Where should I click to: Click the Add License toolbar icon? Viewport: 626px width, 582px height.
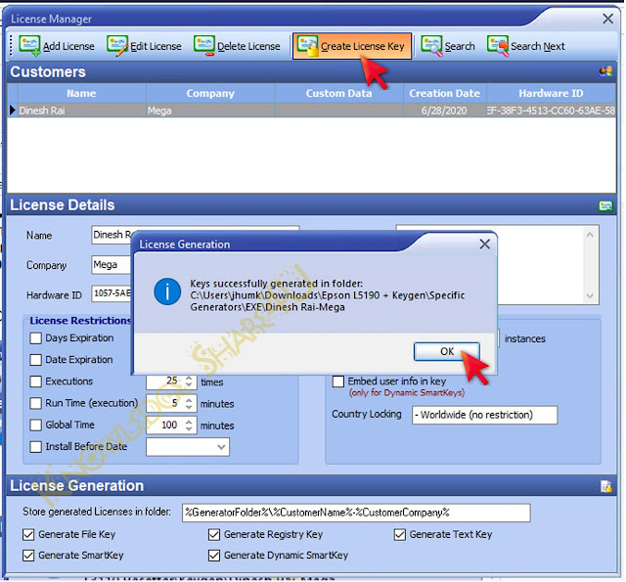[29, 46]
